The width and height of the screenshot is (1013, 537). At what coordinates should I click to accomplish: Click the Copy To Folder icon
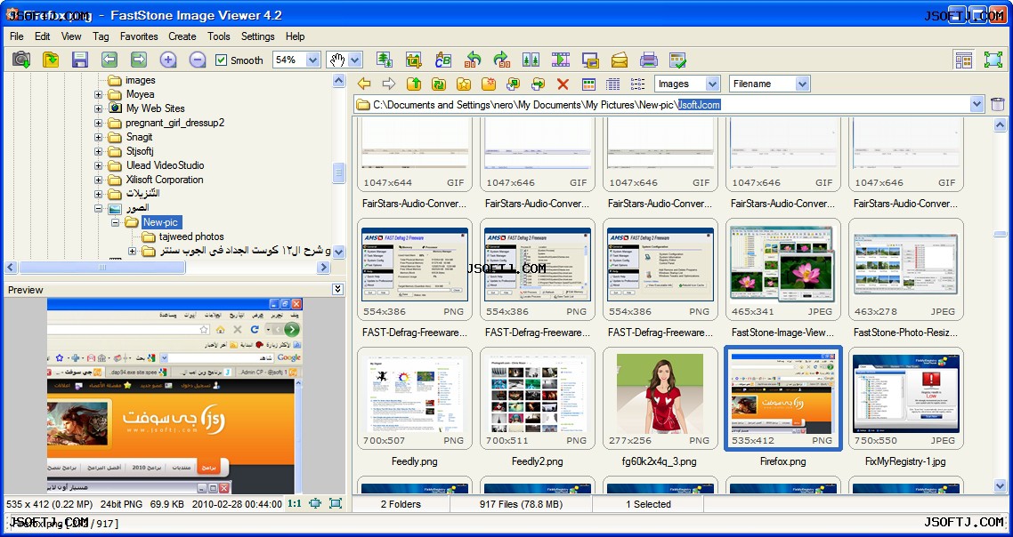(x=514, y=84)
